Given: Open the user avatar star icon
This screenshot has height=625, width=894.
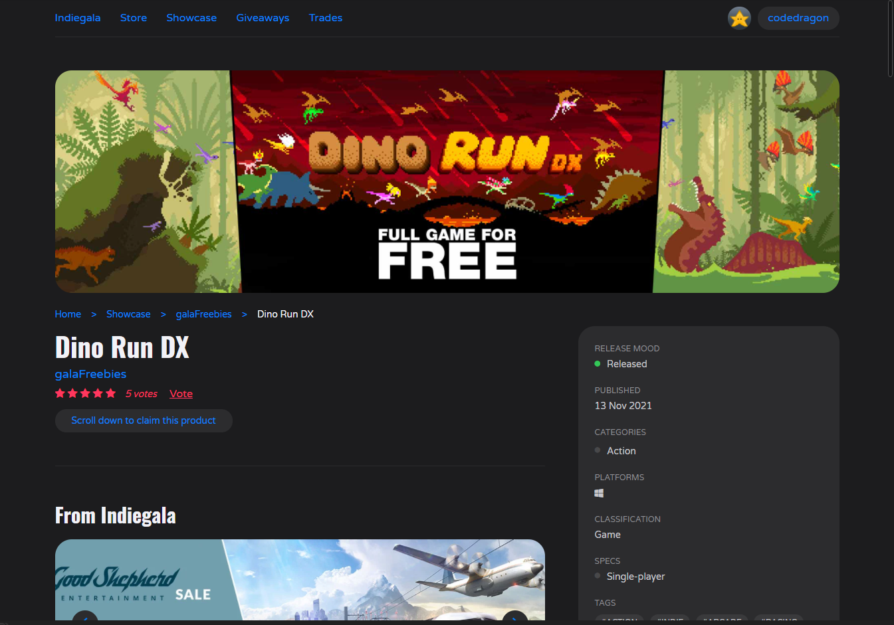Looking at the screenshot, I should (739, 18).
